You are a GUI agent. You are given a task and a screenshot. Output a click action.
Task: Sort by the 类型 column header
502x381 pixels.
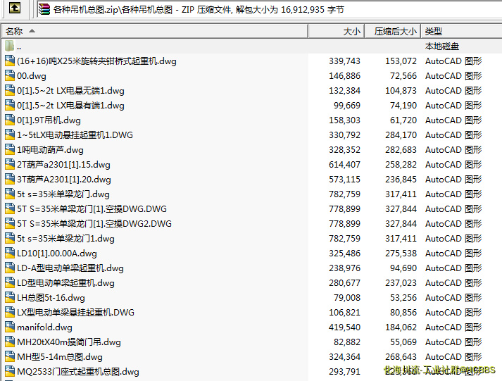pyautogui.click(x=461, y=32)
